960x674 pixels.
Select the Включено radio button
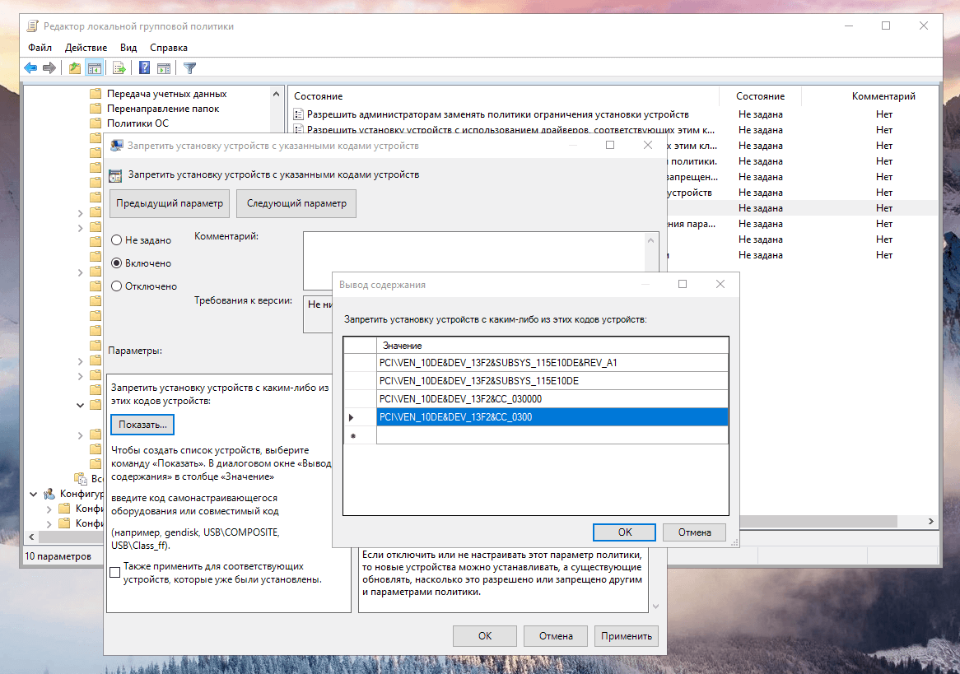pyautogui.click(x=116, y=263)
